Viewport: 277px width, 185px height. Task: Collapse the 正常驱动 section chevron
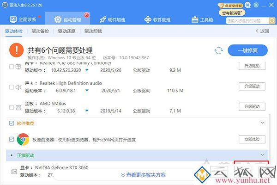pos(263,155)
